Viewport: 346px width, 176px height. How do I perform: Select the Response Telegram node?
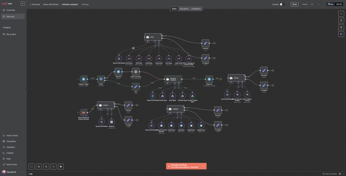(209, 79)
